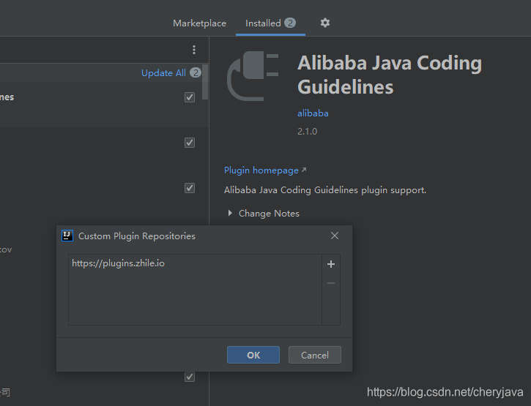Click the update count badge next to Update All
The width and height of the screenshot is (531, 406).
[x=196, y=72]
